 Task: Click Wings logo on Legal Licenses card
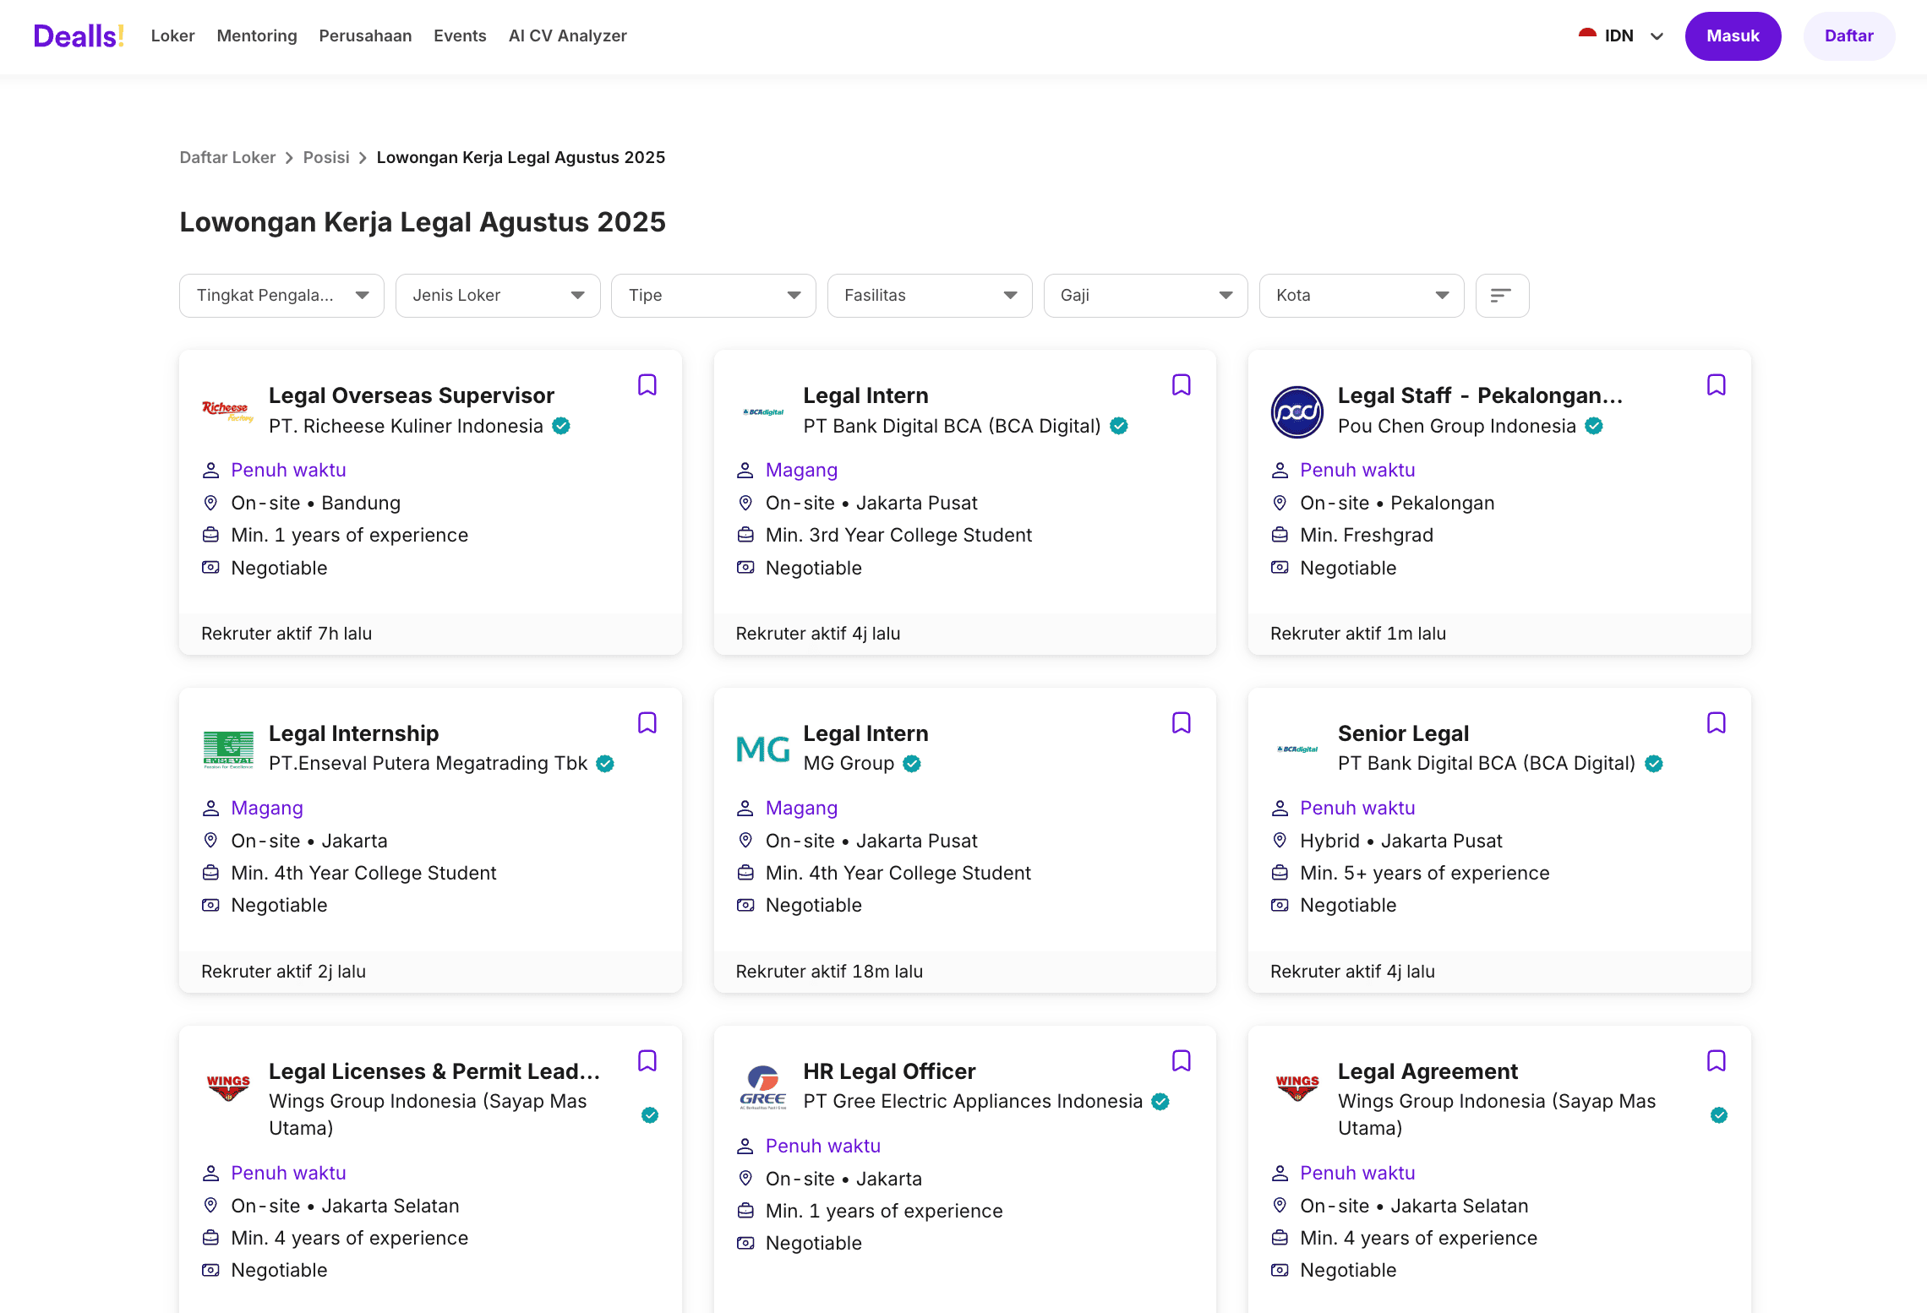[x=228, y=1087]
